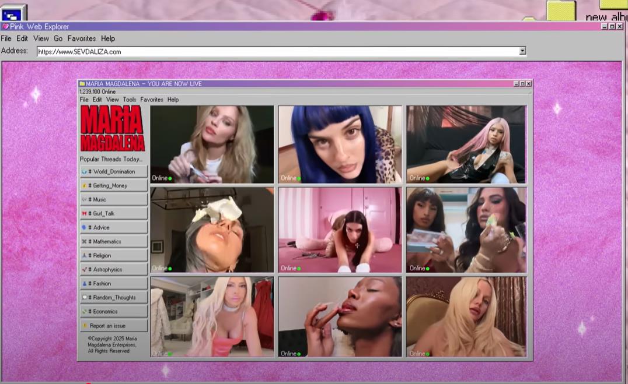Expand the address bar history dropdown

coord(523,51)
